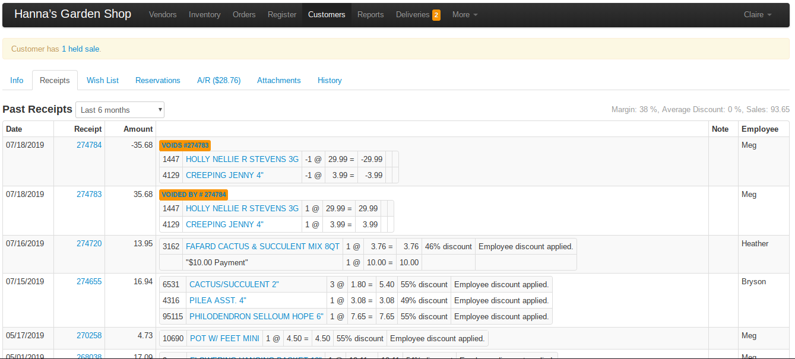Screen dimensions: 795x359
Task: Expand the More dropdown menu
Action: pos(465,15)
